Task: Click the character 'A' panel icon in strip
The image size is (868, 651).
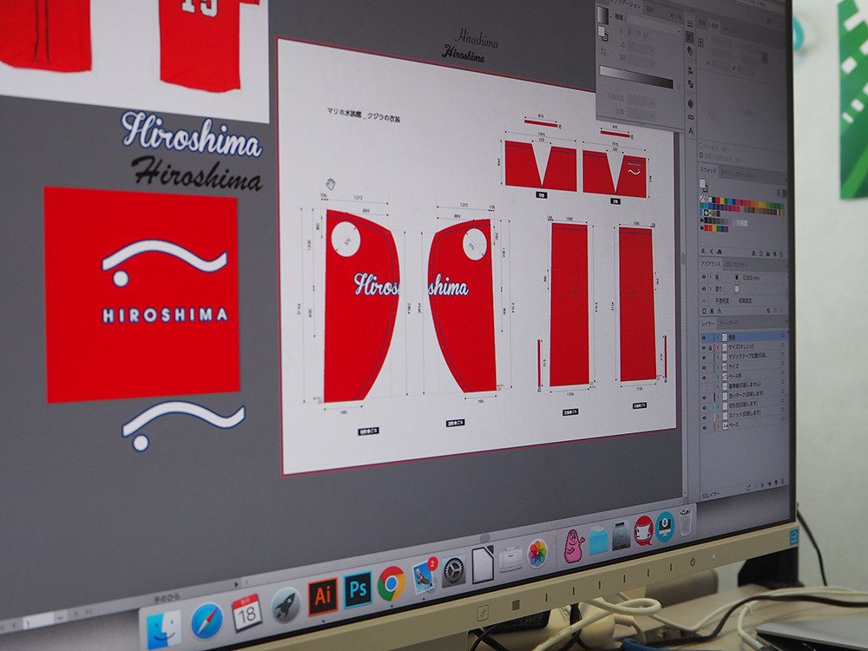Action: (691, 131)
